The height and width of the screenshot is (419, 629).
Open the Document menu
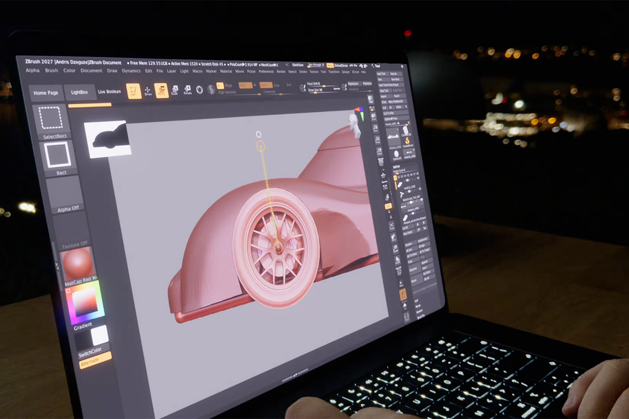(x=91, y=71)
